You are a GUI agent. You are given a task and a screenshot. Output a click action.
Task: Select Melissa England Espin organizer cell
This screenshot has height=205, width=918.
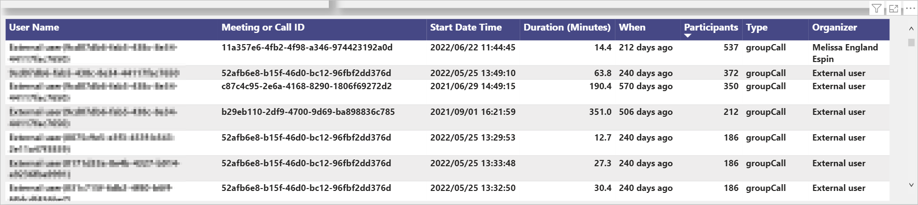(x=845, y=53)
